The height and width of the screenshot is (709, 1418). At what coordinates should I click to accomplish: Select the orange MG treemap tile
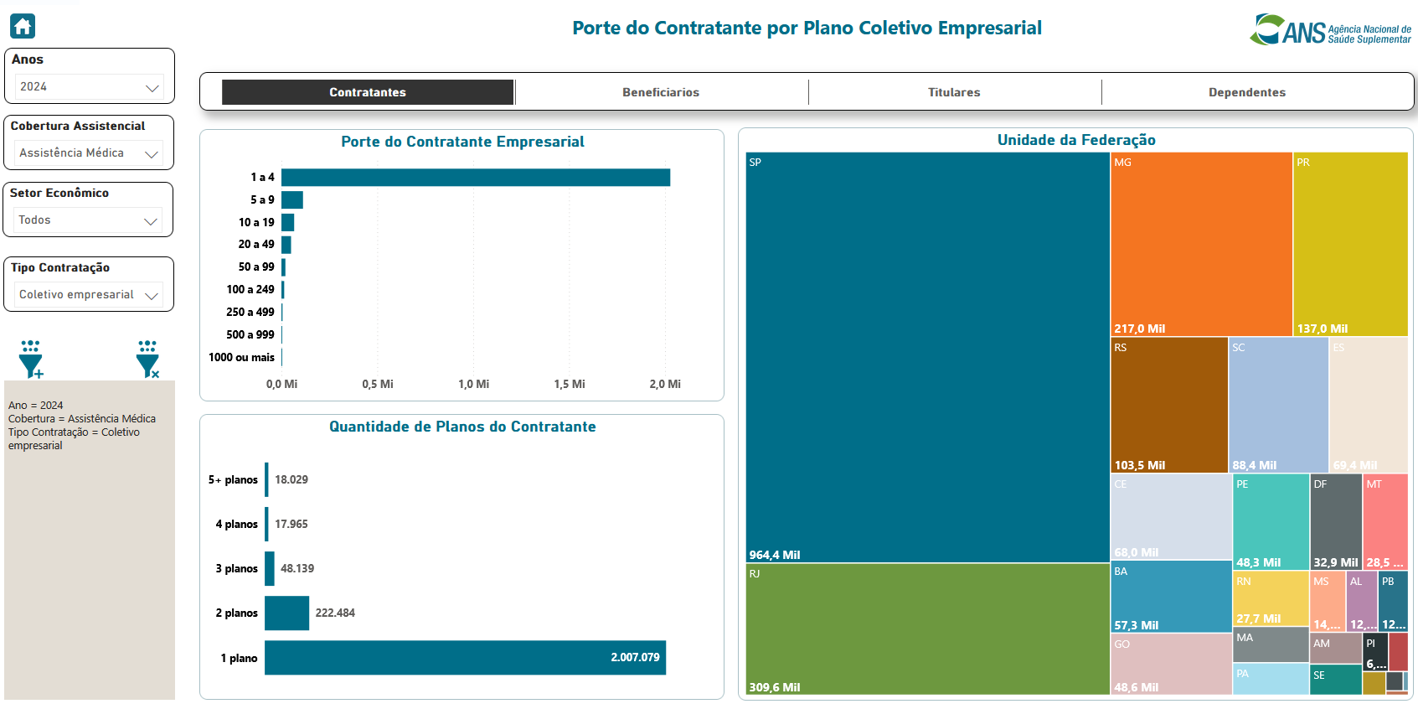[x=1201, y=243]
